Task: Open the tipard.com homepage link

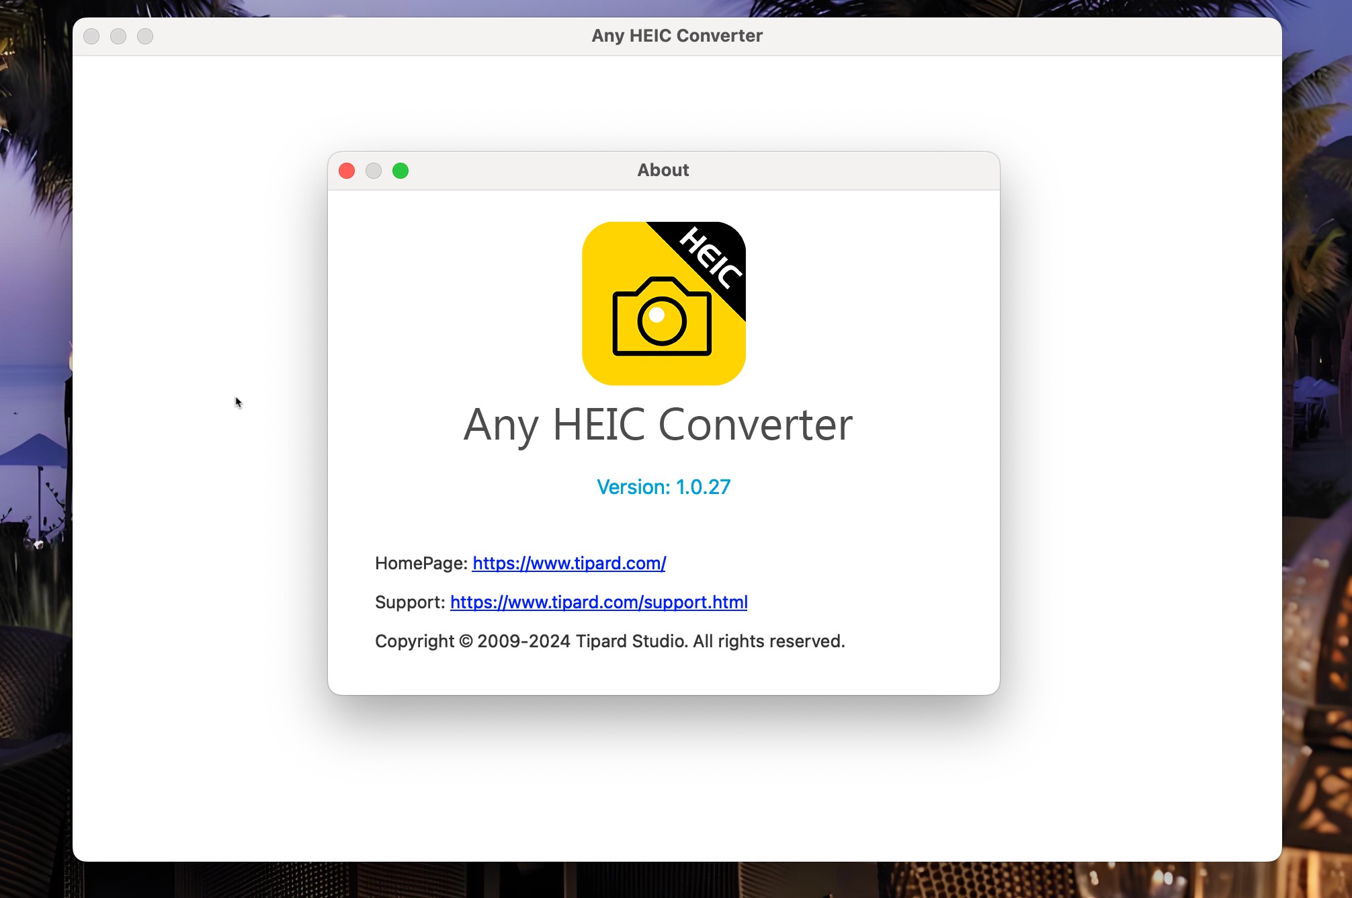Action: [569, 563]
